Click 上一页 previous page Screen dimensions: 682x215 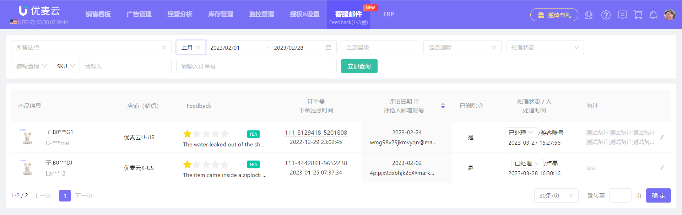43,196
